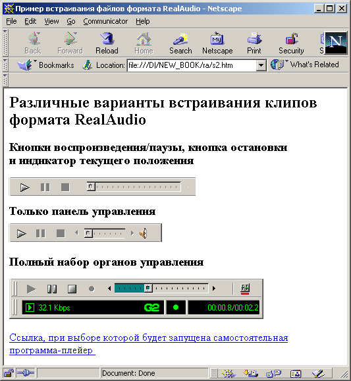
Task: Click inside the Location address field
Action: [192, 65]
